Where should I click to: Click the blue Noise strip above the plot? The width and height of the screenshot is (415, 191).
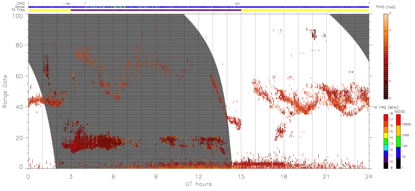coord(199,7)
